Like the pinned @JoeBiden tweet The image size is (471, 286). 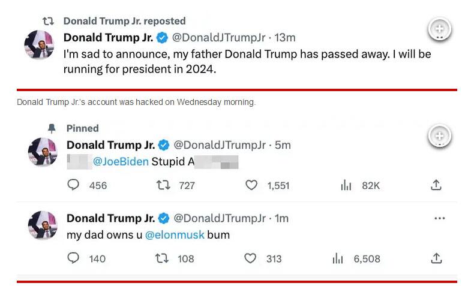click(x=252, y=185)
